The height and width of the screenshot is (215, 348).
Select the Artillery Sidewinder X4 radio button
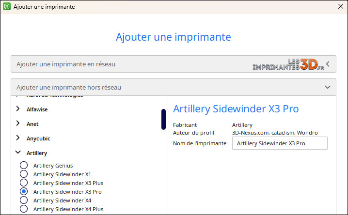24,200
